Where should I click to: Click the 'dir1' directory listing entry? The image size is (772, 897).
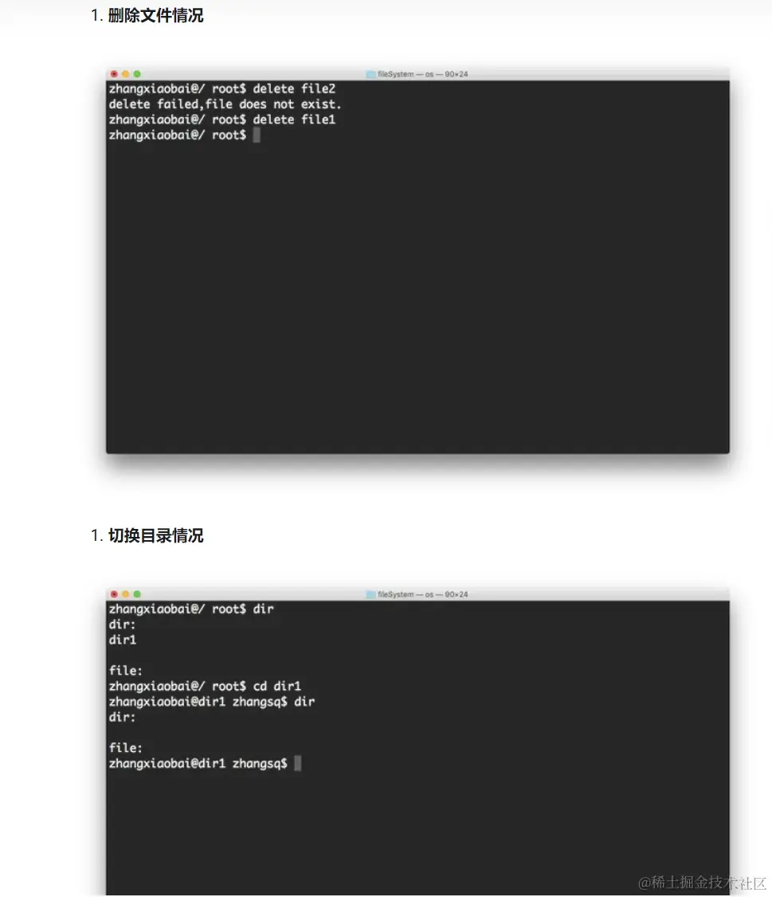point(123,640)
